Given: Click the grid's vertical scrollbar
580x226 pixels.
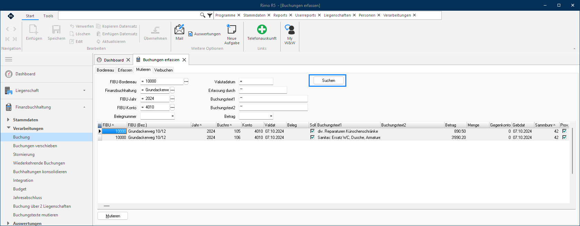Looking at the screenshot, I should pos(572,151).
